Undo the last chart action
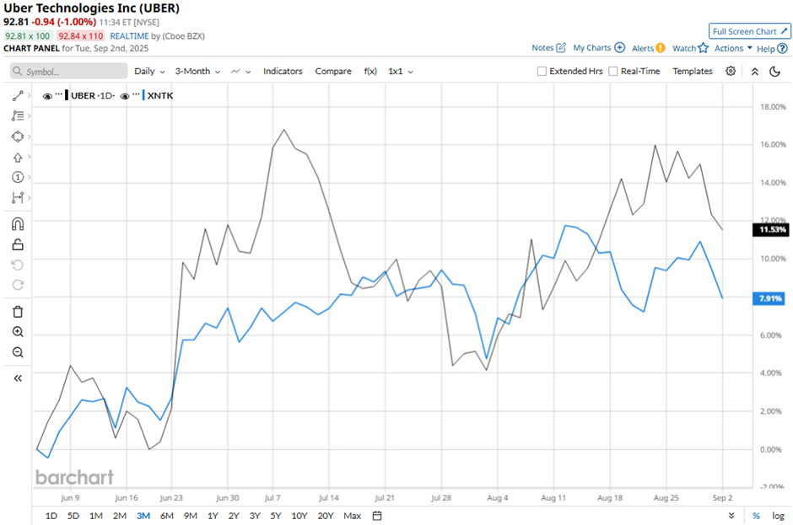Screen dimensions: 793x525 [18, 265]
